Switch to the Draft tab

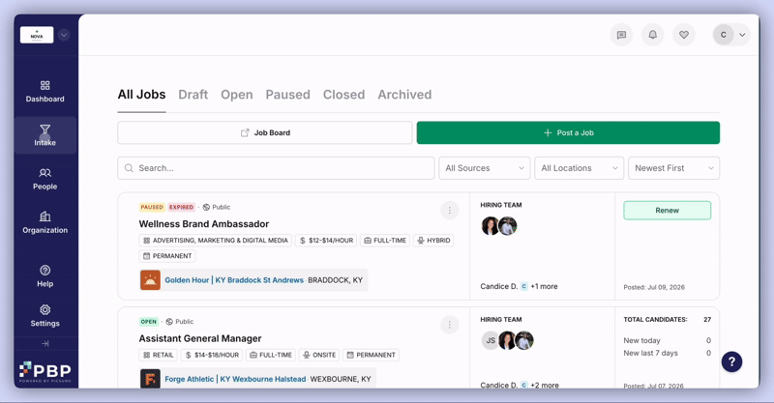[x=193, y=95]
